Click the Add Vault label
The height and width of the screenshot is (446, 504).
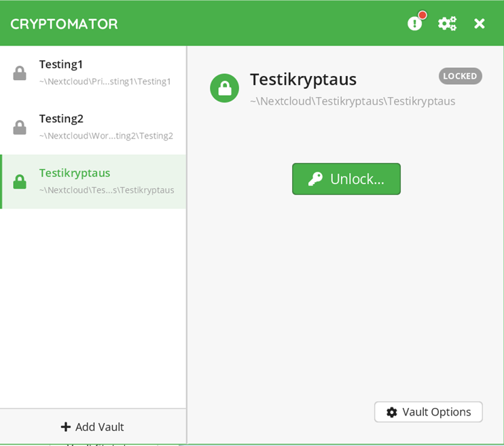pyautogui.click(x=99, y=427)
